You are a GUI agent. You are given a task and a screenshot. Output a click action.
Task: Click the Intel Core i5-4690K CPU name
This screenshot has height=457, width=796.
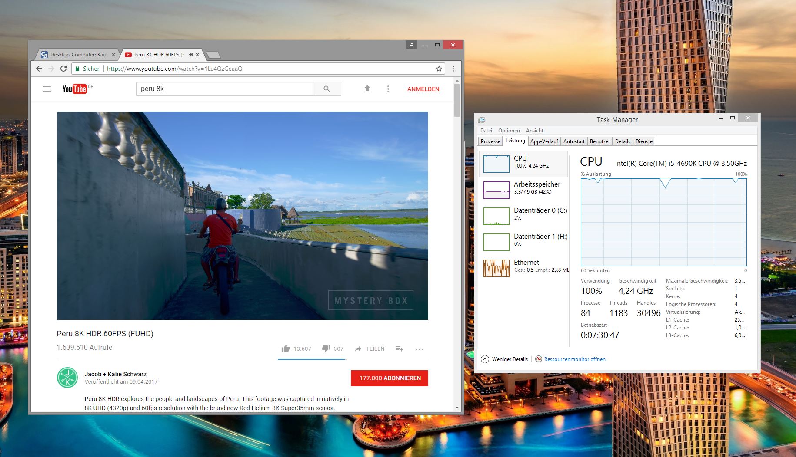tap(681, 164)
